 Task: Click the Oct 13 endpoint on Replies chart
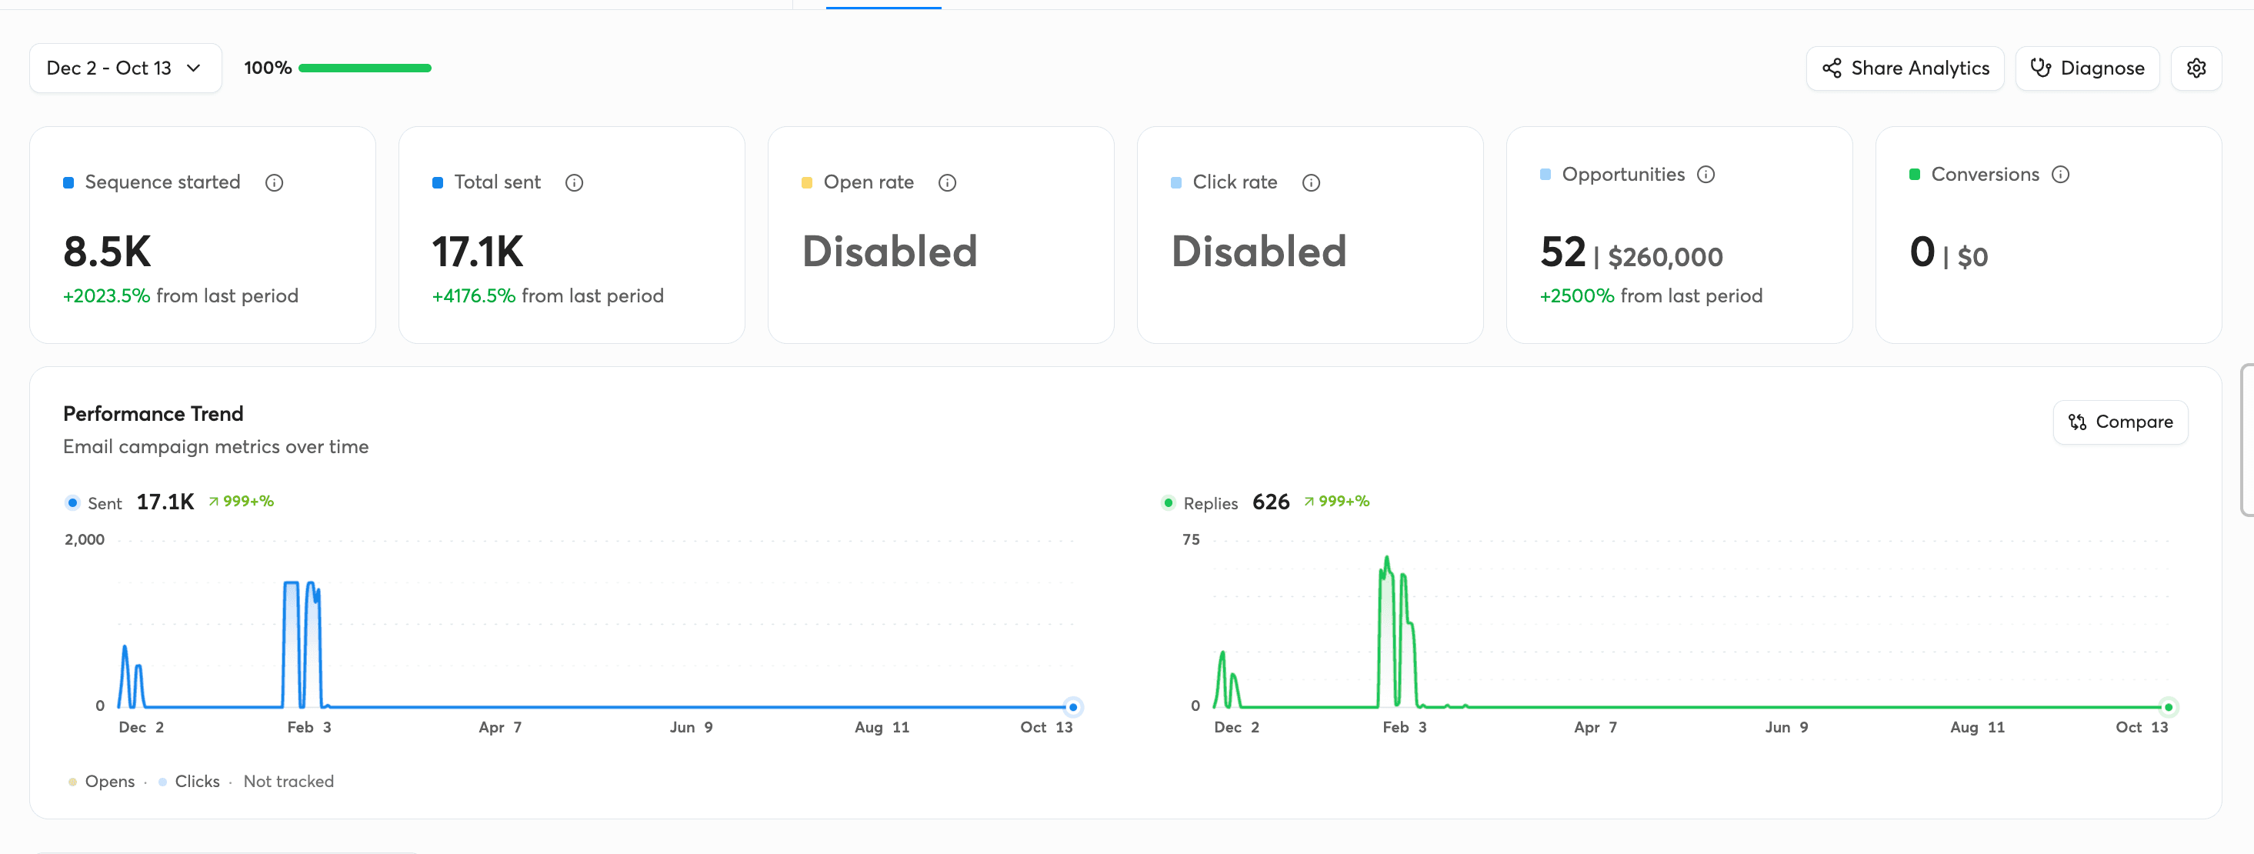point(2169,706)
